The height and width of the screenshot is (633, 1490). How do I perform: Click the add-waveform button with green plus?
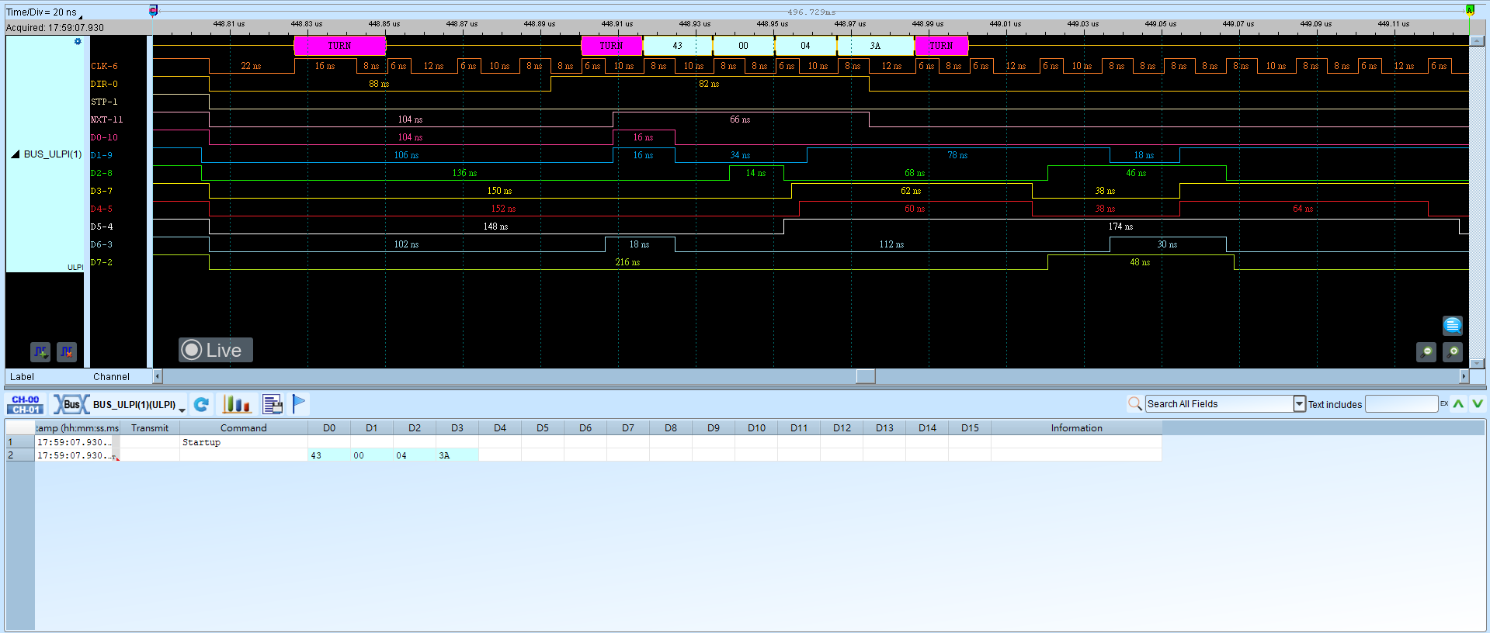(40, 352)
